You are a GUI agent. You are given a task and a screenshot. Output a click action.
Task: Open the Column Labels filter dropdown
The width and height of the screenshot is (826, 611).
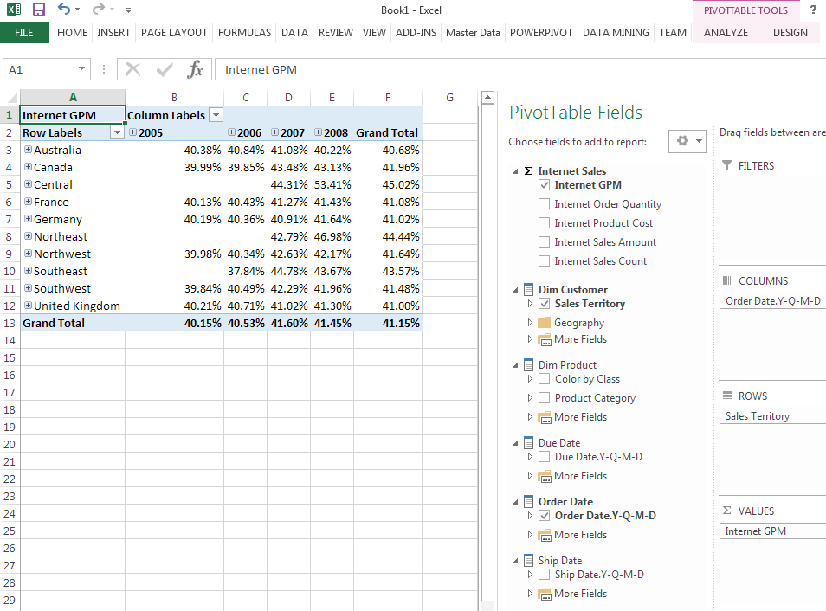[216, 115]
